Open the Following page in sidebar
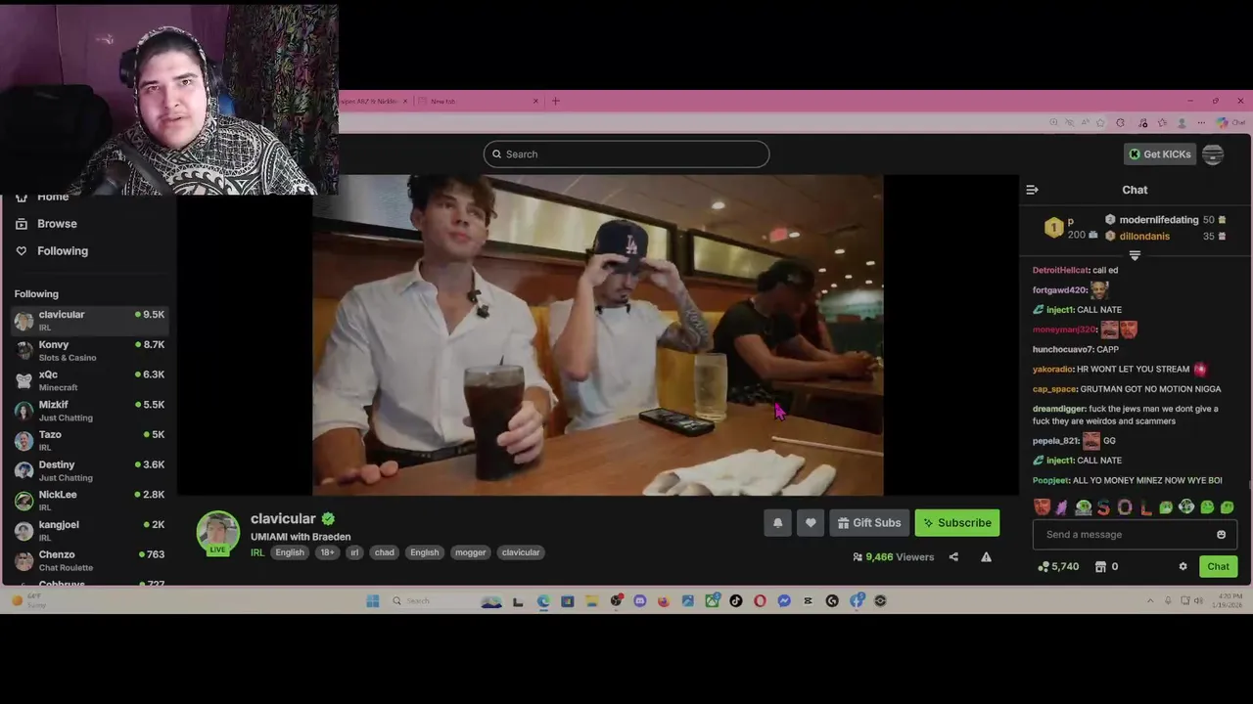This screenshot has height=704, width=1253. pyautogui.click(x=63, y=251)
